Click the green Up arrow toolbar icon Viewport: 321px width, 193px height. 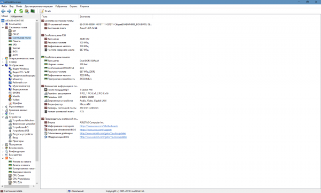(15, 11)
